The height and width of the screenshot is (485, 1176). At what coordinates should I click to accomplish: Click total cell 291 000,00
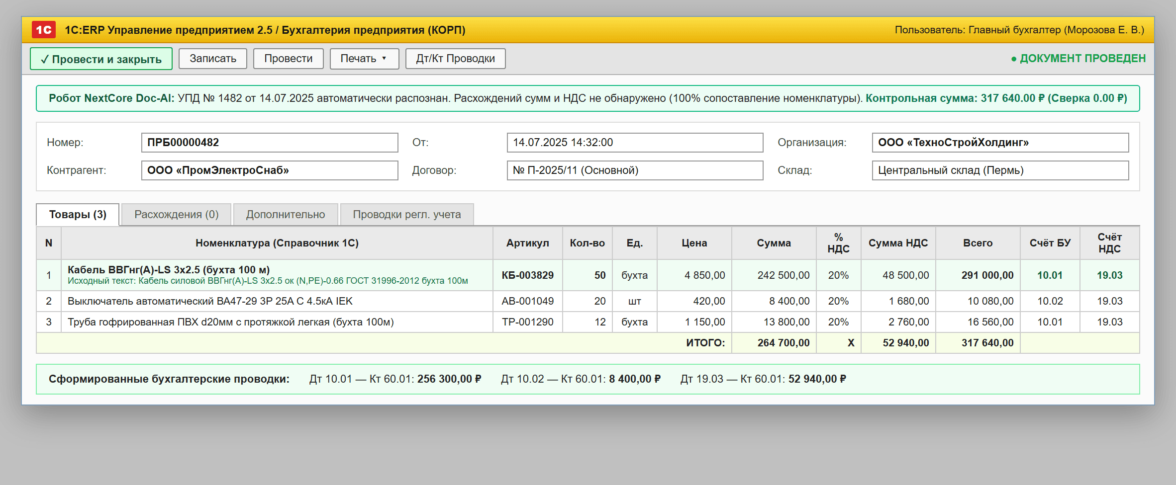[x=978, y=275]
